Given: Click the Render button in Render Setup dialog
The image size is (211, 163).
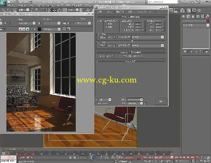Looking at the screenshot, I should click(x=161, y=101).
